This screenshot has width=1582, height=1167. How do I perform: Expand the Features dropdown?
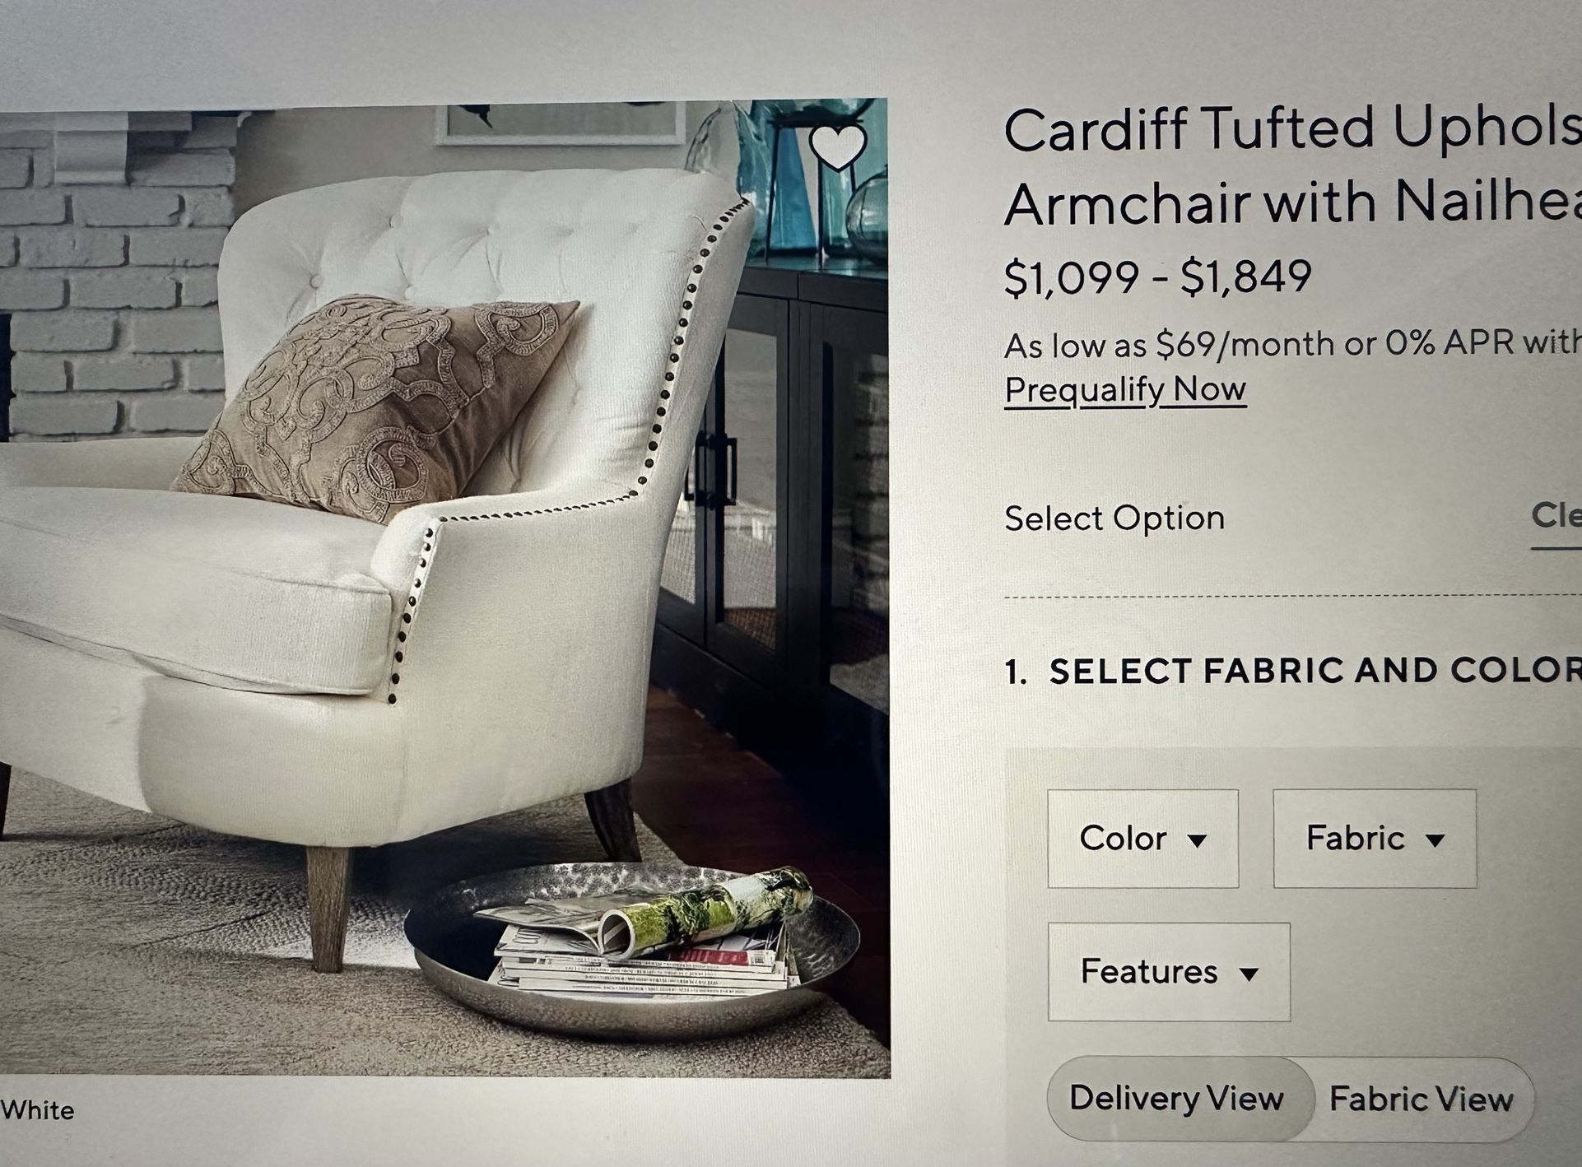(1169, 972)
